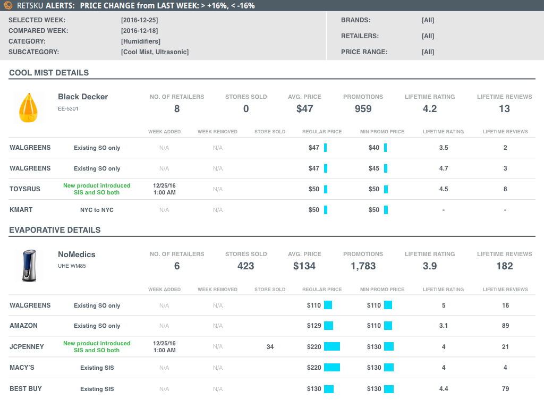This screenshot has width=544, height=408.
Task: Click the category value [Humidifiers]
Action: tap(140, 41)
